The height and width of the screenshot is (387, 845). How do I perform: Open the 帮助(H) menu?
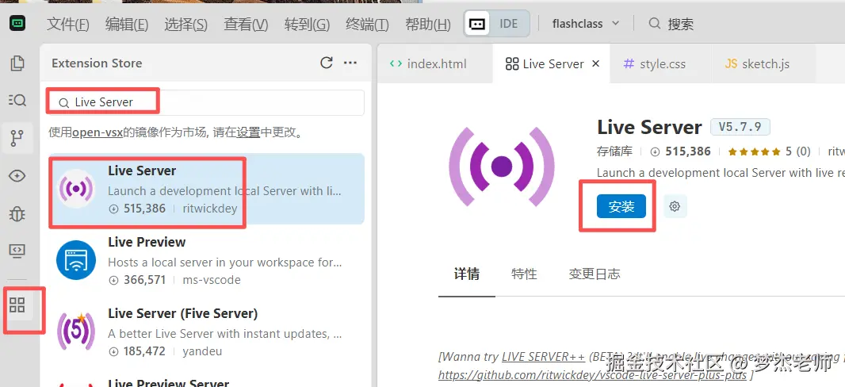428,24
